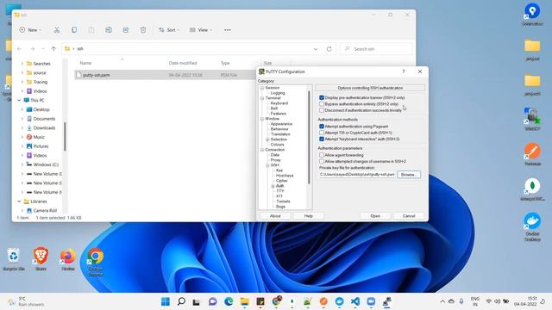
Task: Click the PuTTY category tree scrollbar
Action: [309, 137]
